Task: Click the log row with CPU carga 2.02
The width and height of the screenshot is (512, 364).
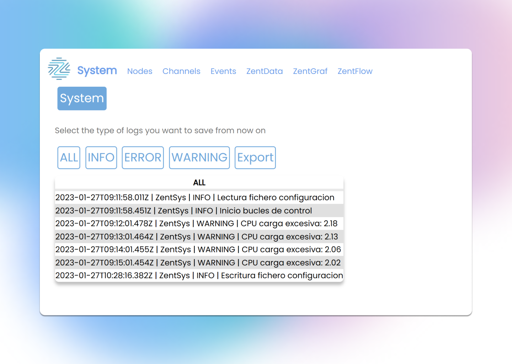Action: [199, 262]
